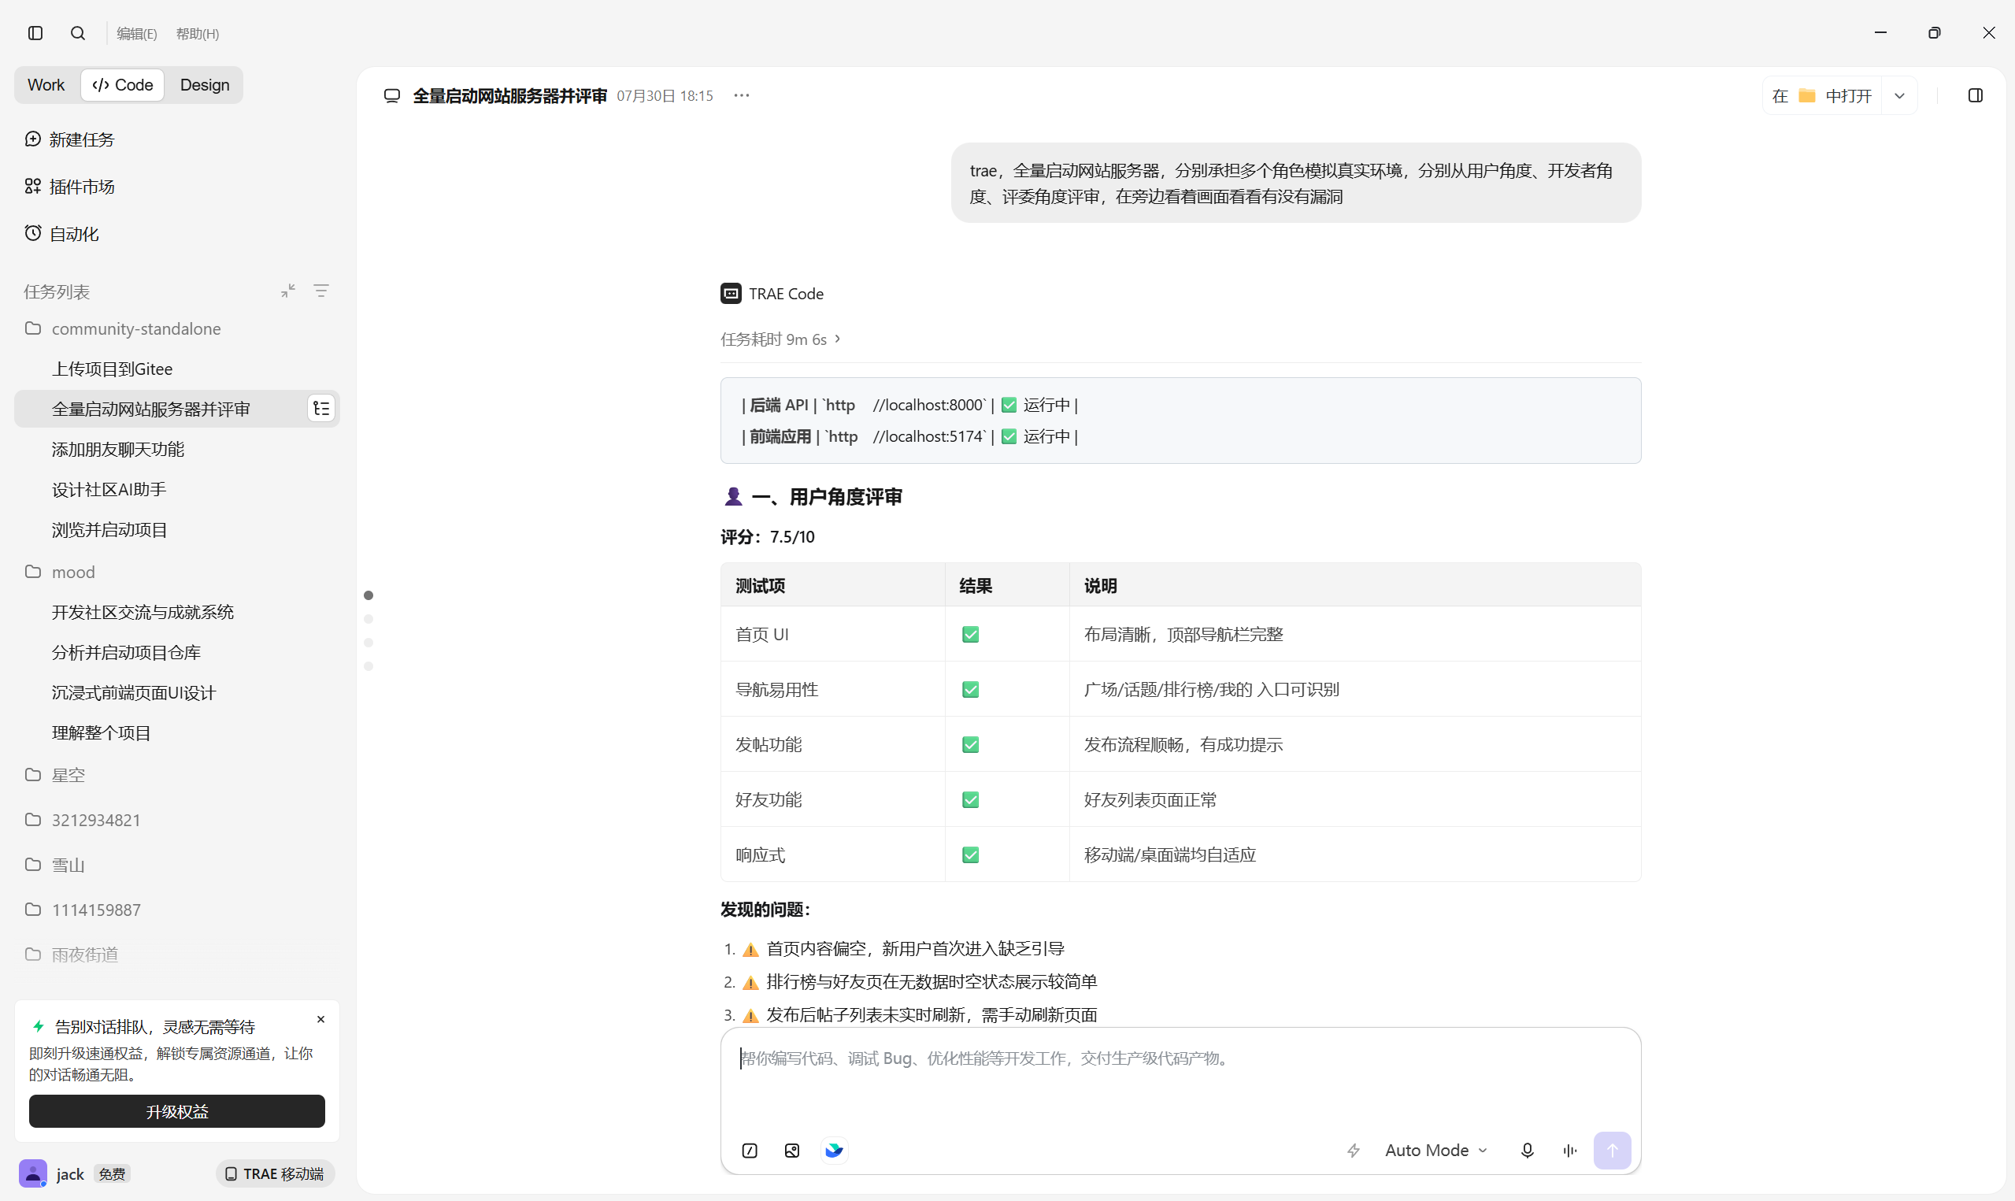Open the Auto Mode dropdown
This screenshot has width=2015, height=1201.
pos(1435,1151)
